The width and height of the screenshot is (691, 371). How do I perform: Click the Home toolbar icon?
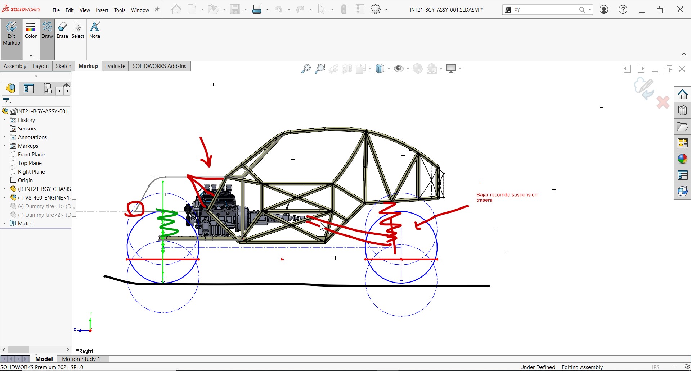(x=176, y=9)
